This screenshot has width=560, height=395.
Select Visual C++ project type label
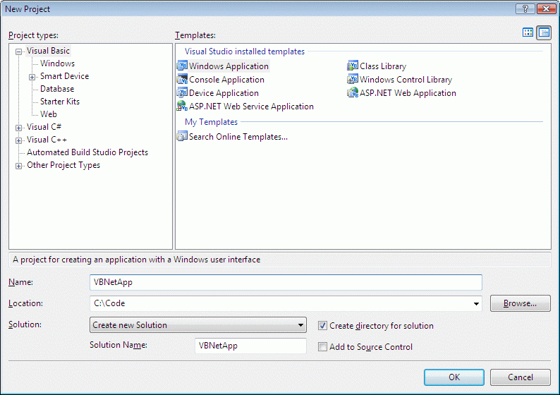47,140
